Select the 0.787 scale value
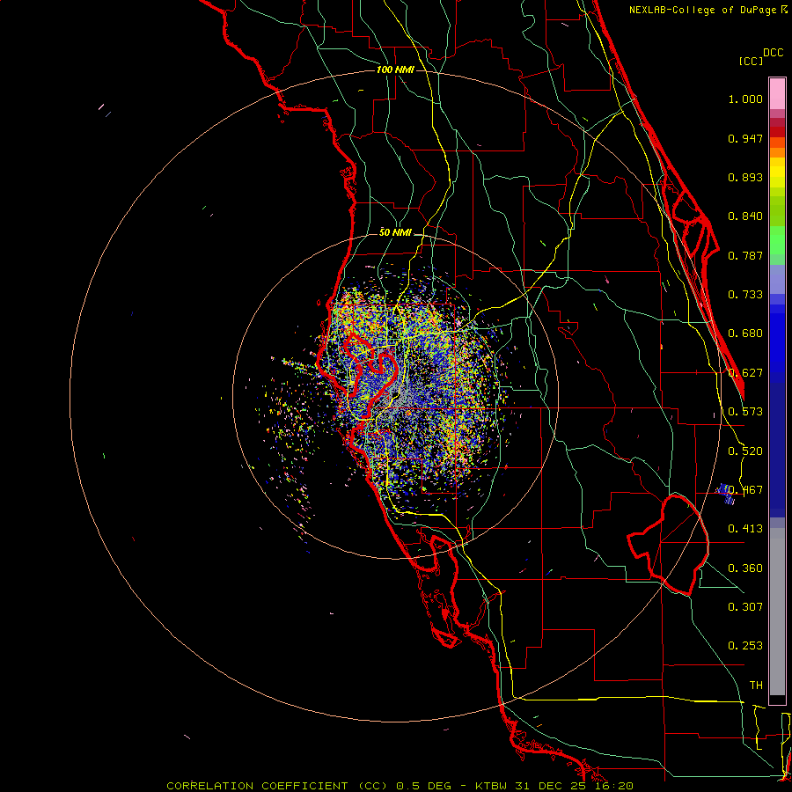This screenshot has width=792, height=792. (745, 255)
